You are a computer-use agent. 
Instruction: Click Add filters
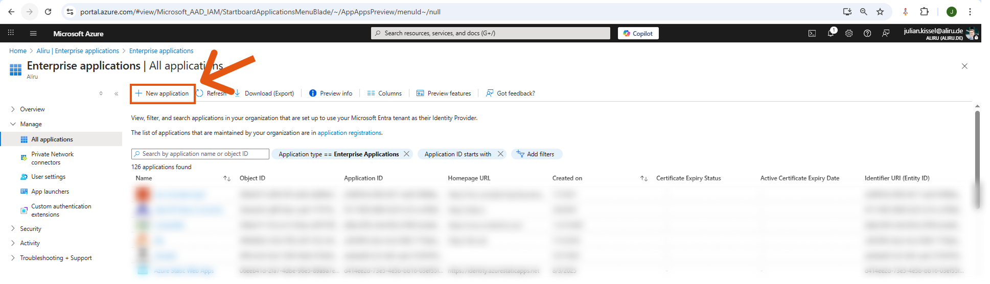click(x=536, y=154)
